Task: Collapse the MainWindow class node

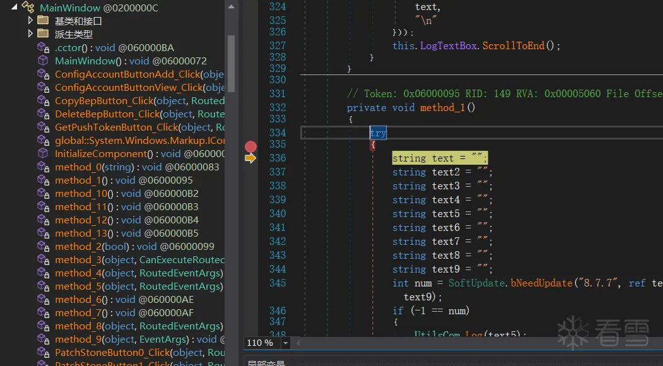Action: click(x=15, y=7)
